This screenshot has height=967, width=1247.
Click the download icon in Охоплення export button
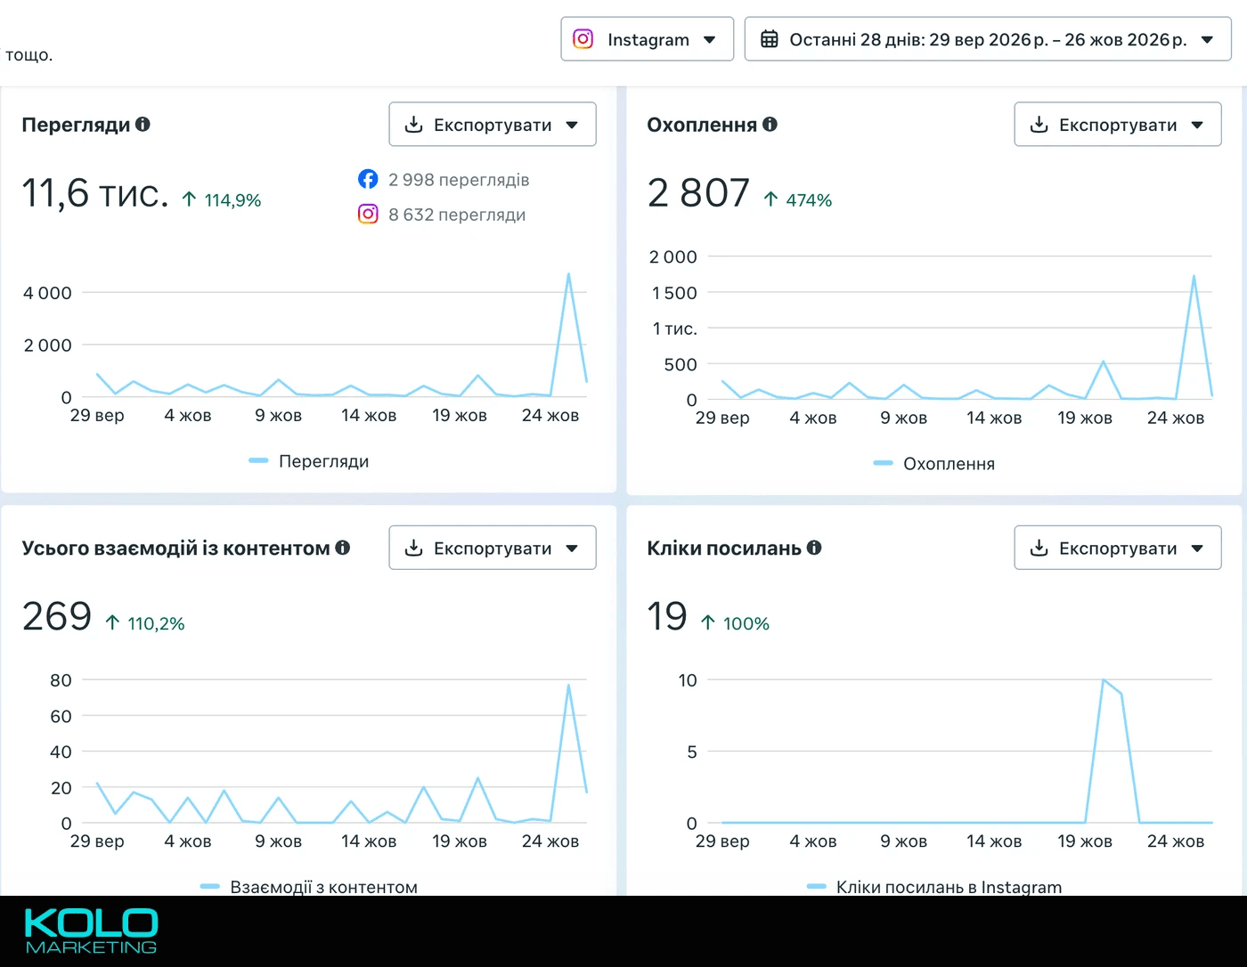coord(1039,125)
